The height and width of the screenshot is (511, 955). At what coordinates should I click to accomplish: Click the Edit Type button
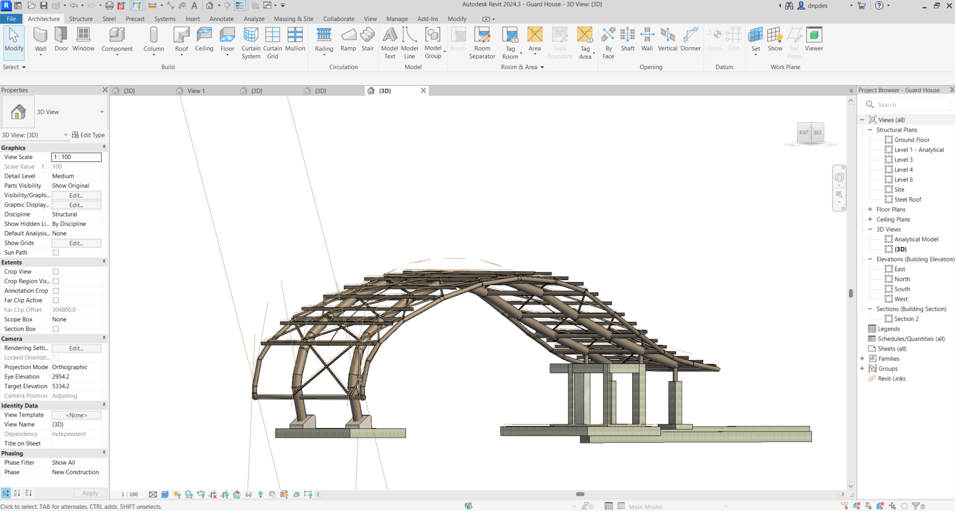pos(88,135)
